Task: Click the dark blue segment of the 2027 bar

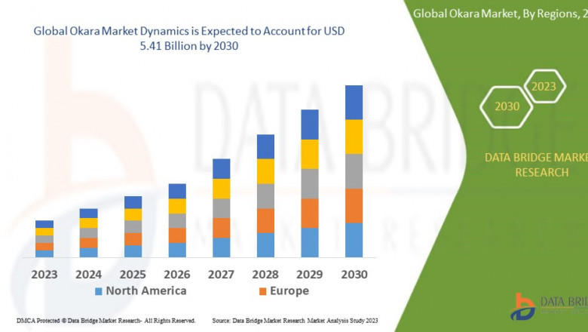Action: point(221,169)
